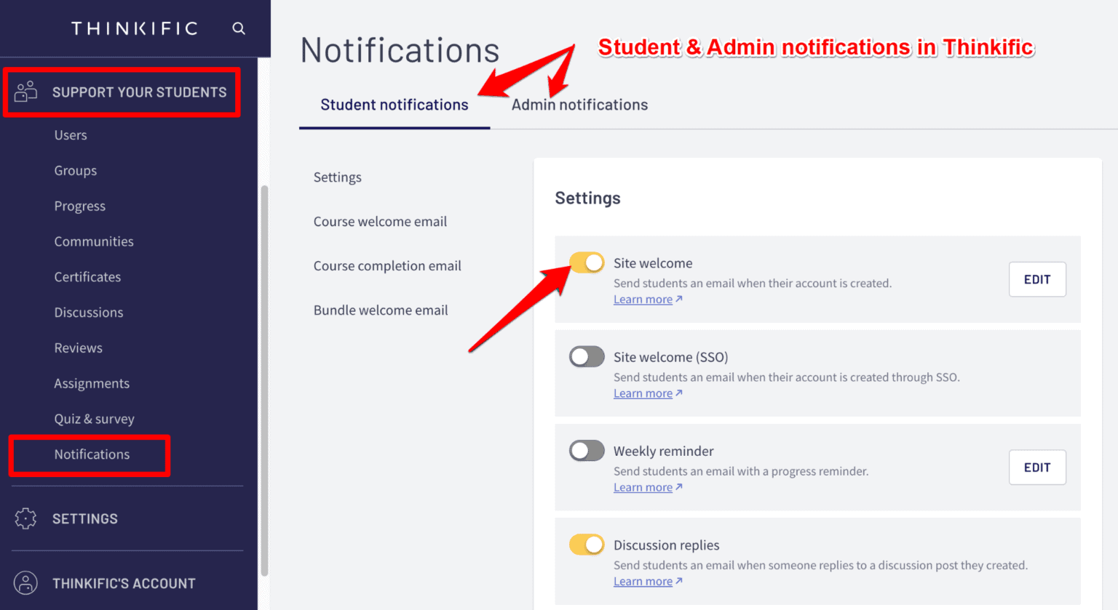The height and width of the screenshot is (610, 1118).
Task: Enable the Site welcome (SSO) toggle
Action: 587,356
